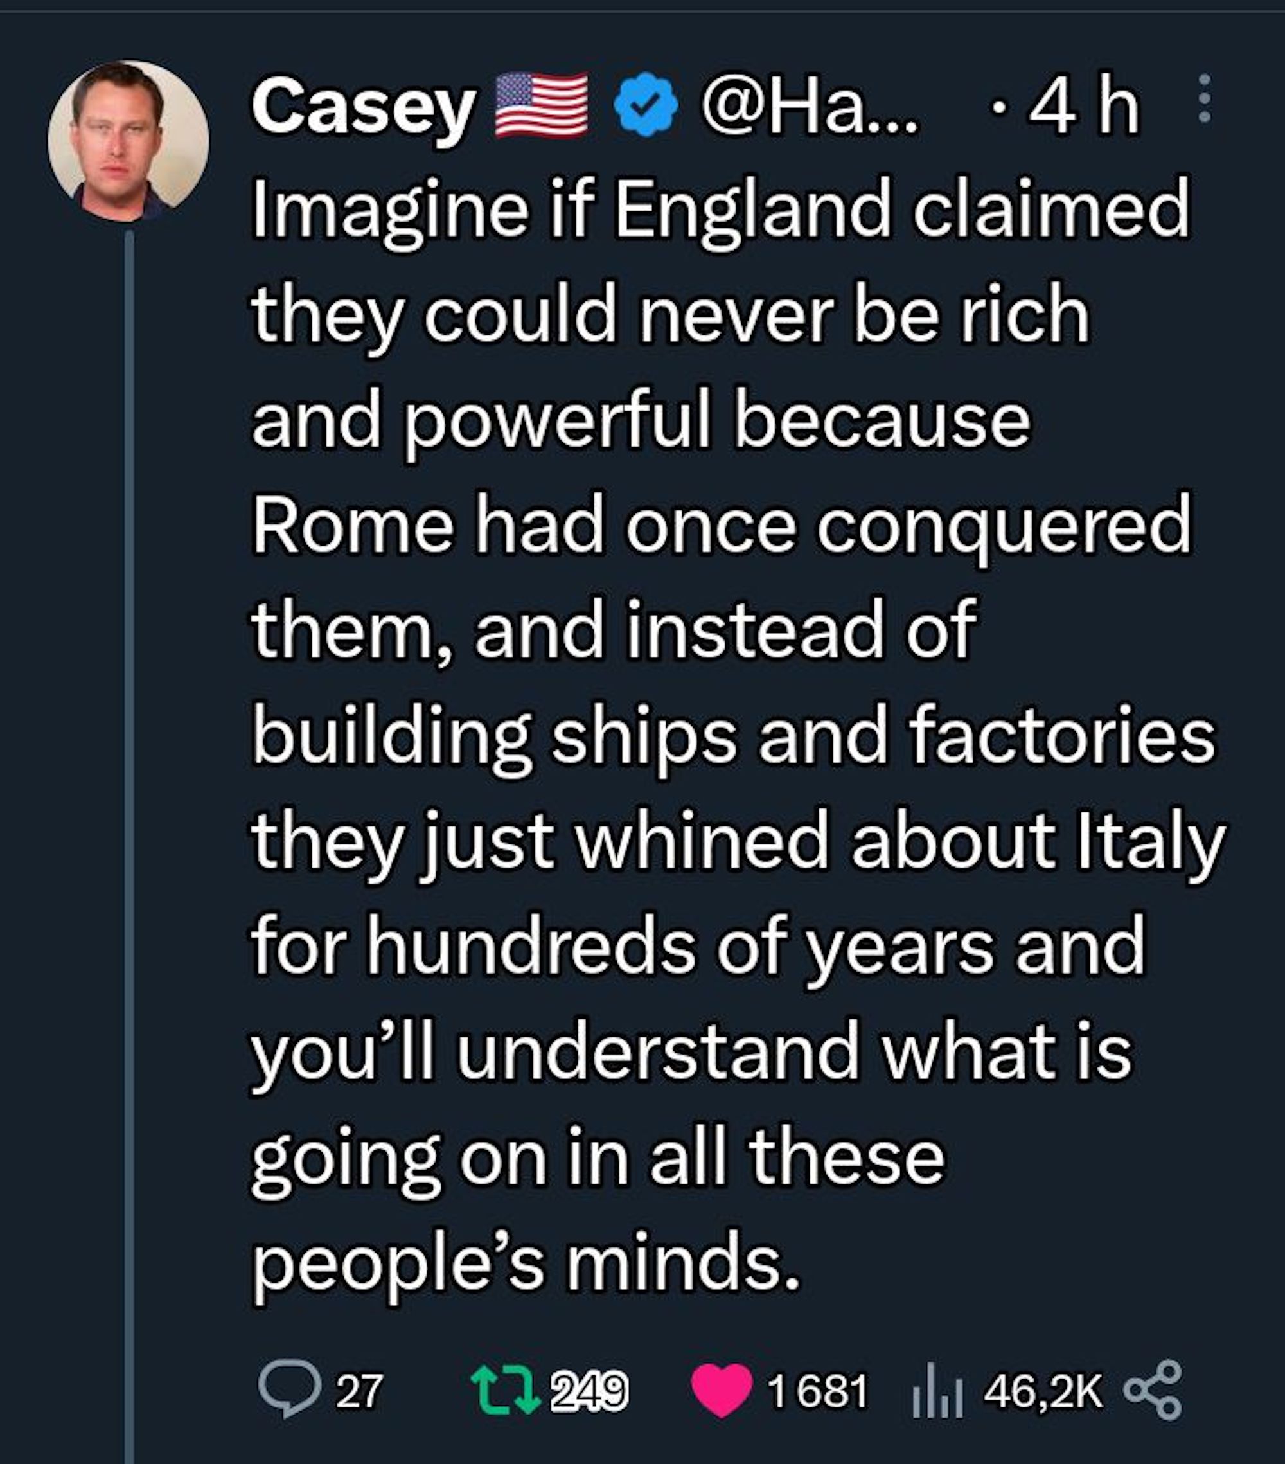This screenshot has width=1285, height=1464.
Task: Like the tweet with the pink heart
Action: tap(722, 1390)
